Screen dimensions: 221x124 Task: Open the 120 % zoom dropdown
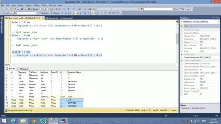[13, 65]
